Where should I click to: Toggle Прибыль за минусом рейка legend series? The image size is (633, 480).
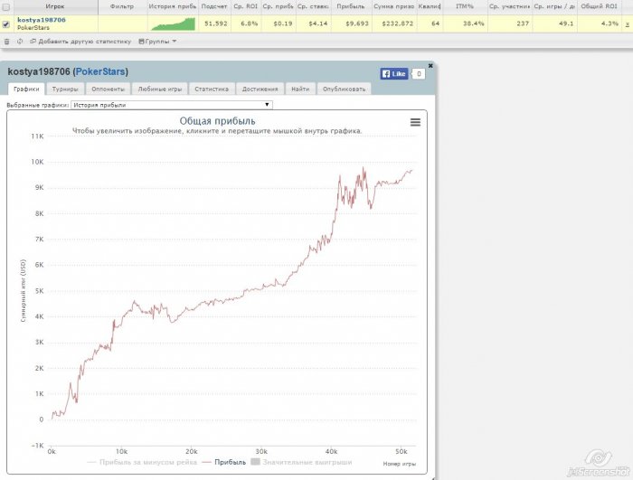[x=142, y=462]
